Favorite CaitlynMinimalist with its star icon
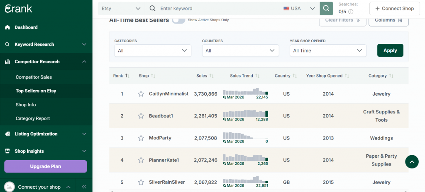The width and height of the screenshot is (425, 192). 141,94
